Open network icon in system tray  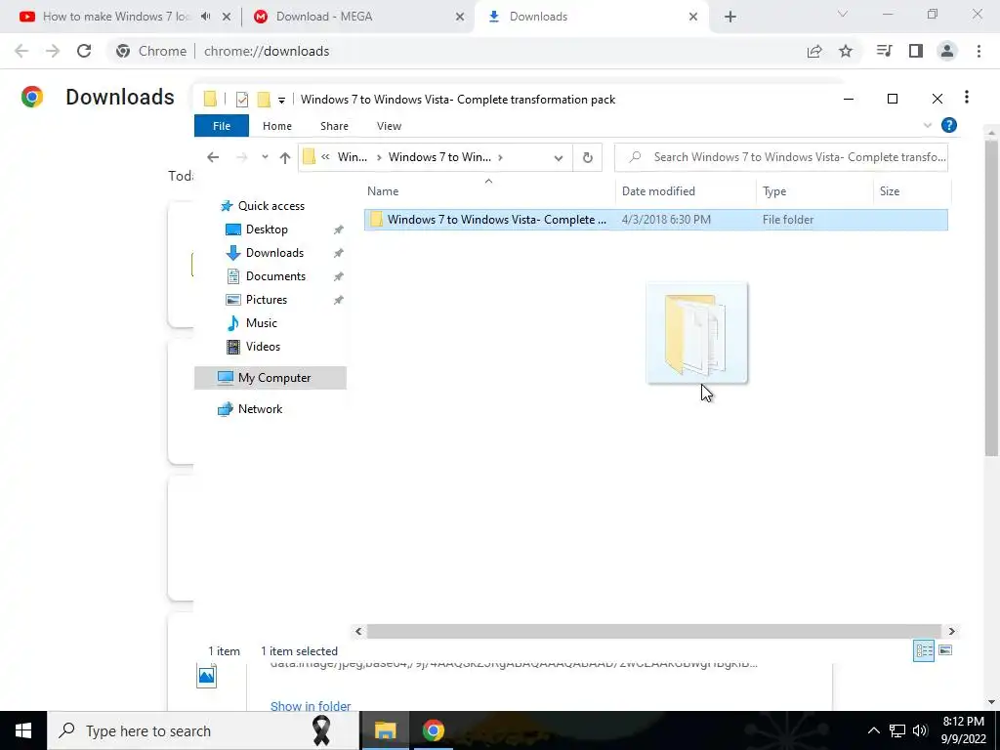tap(897, 730)
